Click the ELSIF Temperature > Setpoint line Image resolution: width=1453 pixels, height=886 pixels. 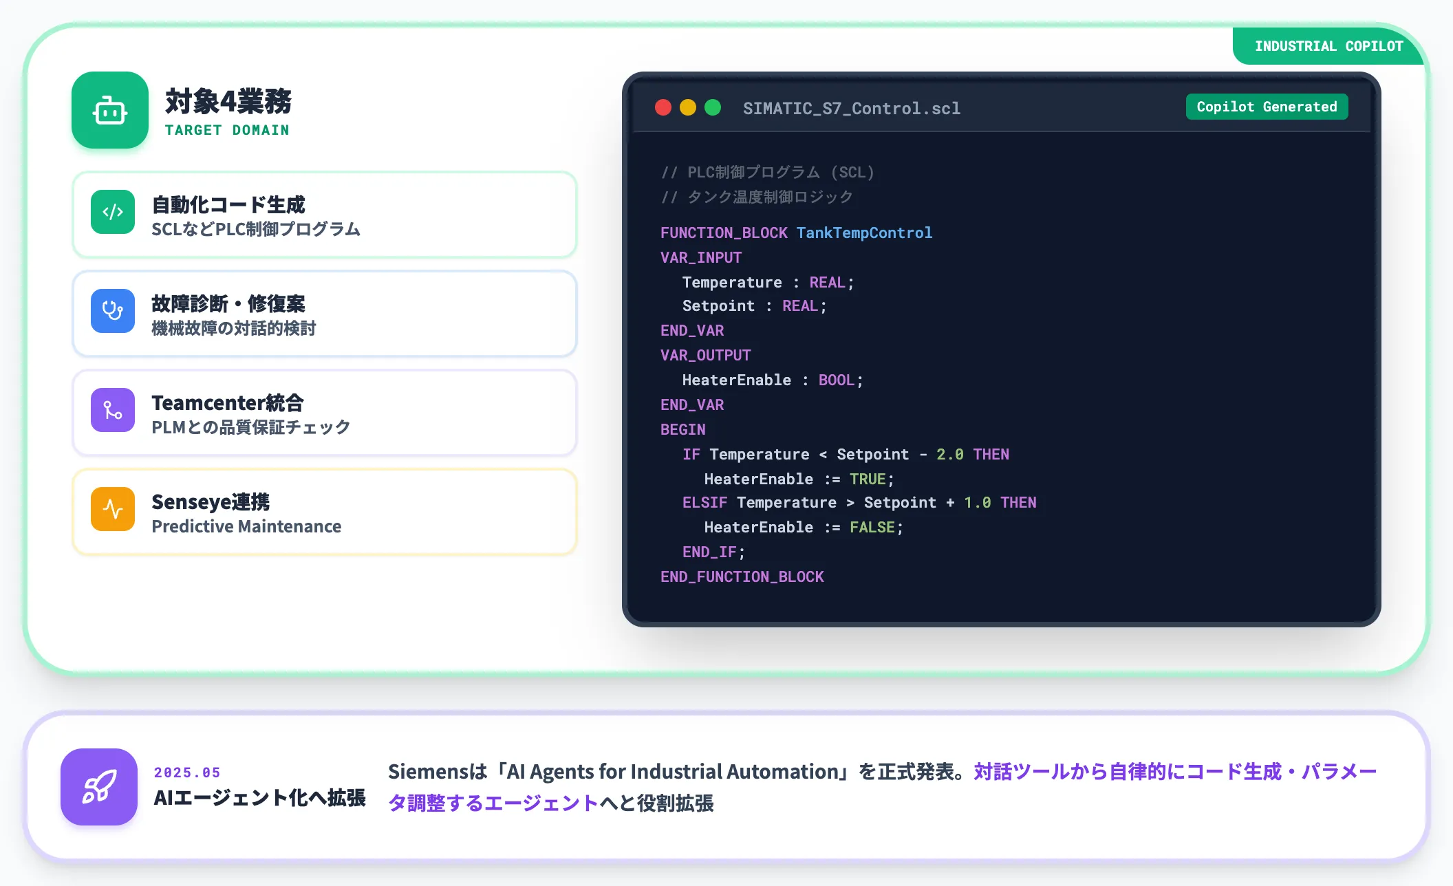pos(859,502)
